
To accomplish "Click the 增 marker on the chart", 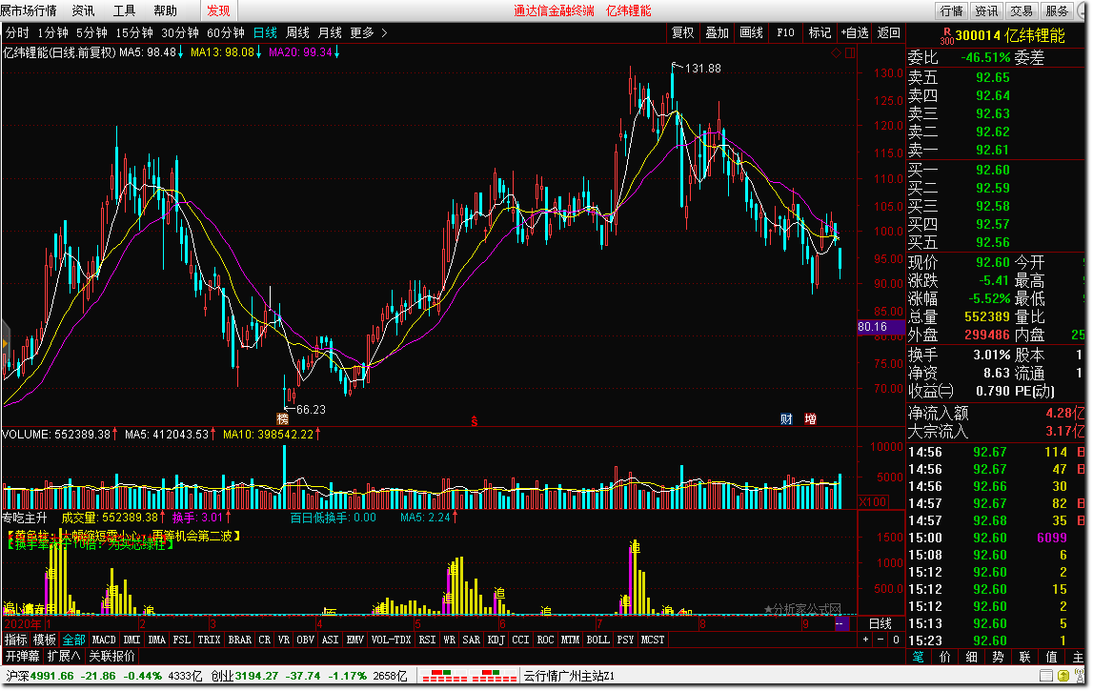I will (x=810, y=419).
